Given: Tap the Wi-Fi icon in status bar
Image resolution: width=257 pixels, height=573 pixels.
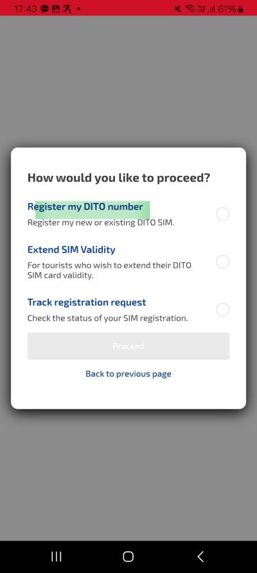Looking at the screenshot, I should click(190, 9).
